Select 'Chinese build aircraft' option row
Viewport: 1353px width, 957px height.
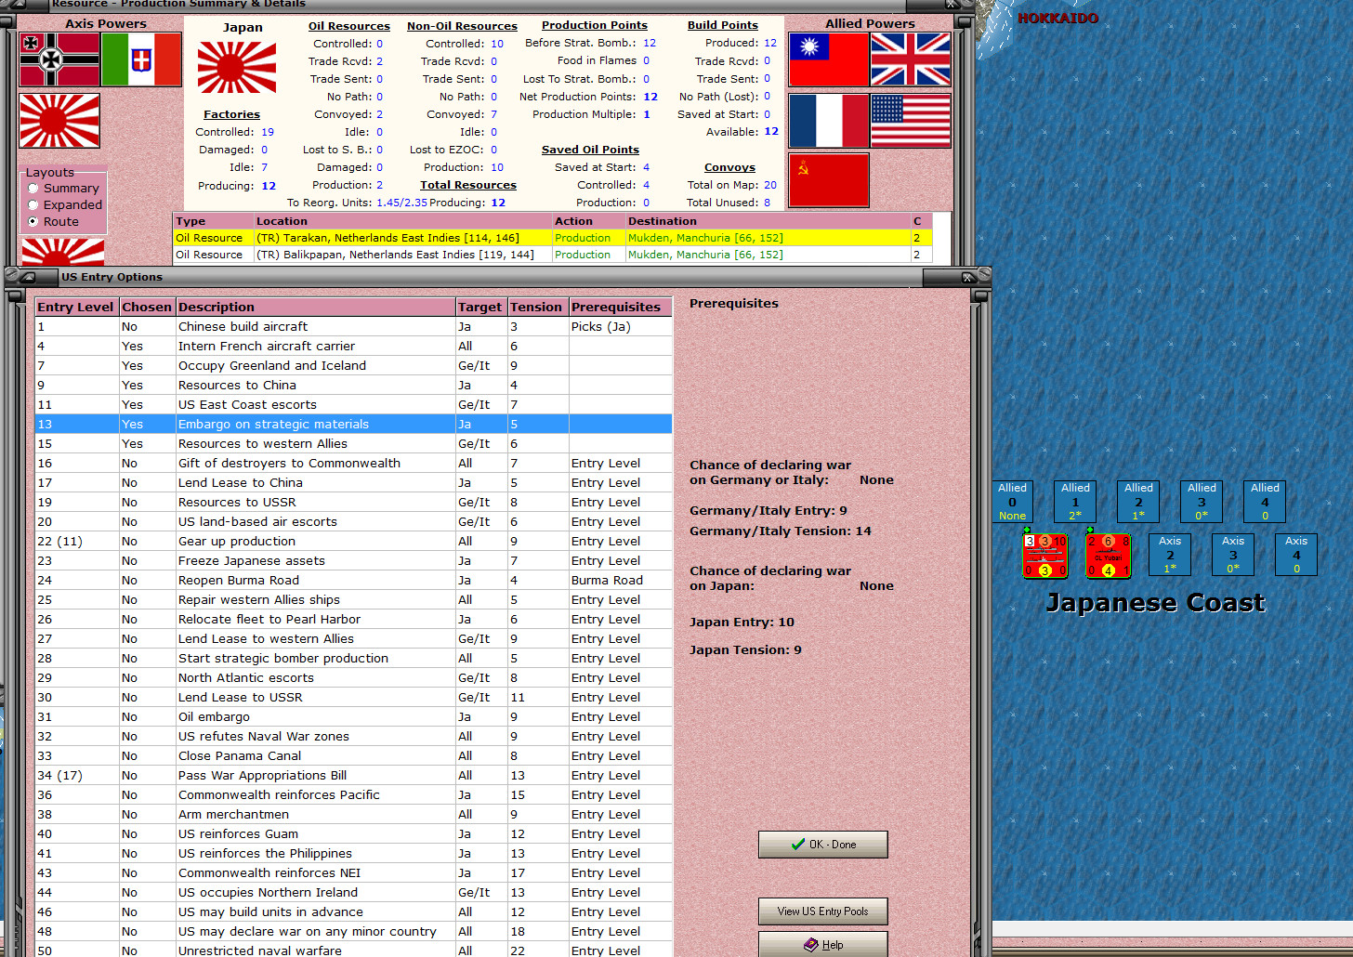coord(353,327)
